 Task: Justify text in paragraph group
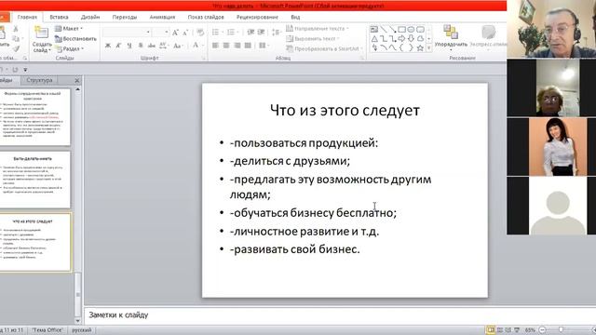coord(248,46)
